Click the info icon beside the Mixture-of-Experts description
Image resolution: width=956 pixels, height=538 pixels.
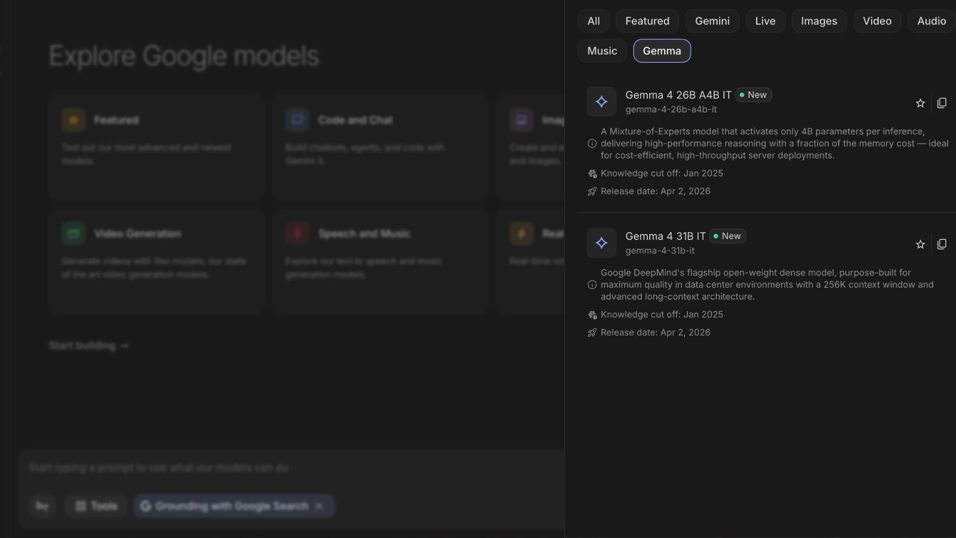(592, 143)
